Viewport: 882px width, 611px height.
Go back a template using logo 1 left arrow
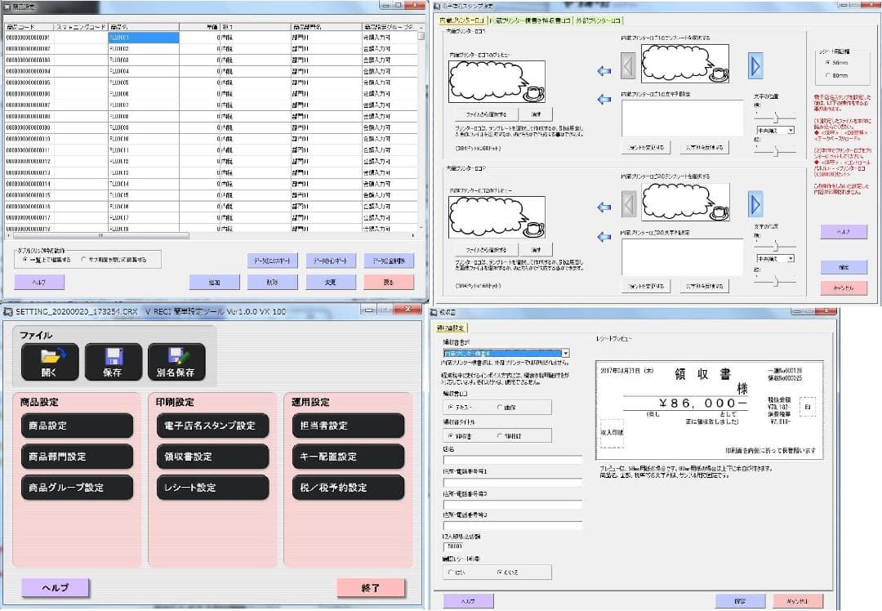coord(627,67)
